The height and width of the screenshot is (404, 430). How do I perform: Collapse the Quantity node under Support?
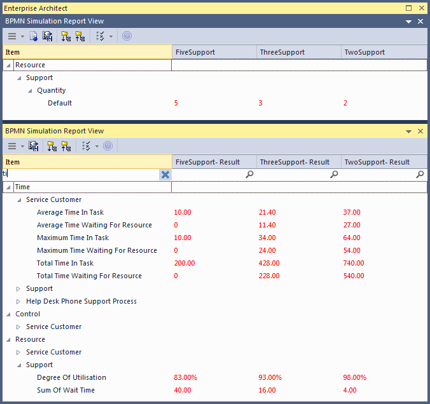point(29,91)
